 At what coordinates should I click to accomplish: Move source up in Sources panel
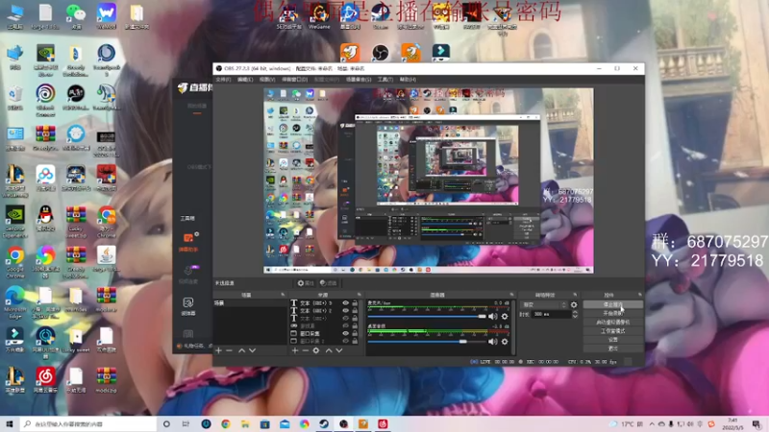(329, 350)
